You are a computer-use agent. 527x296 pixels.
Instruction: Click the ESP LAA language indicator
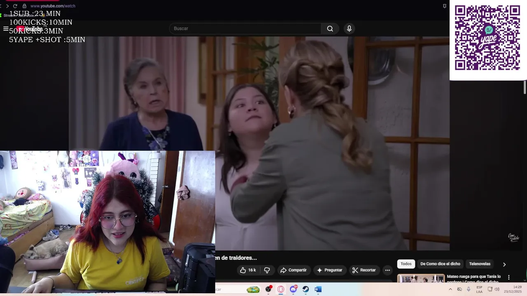click(479, 289)
